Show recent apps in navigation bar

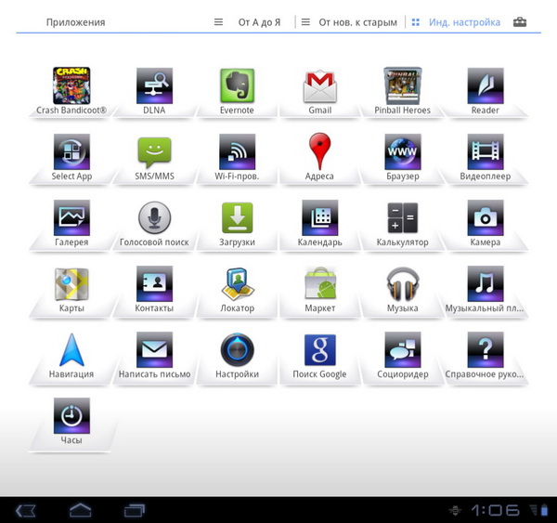pyautogui.click(x=135, y=509)
